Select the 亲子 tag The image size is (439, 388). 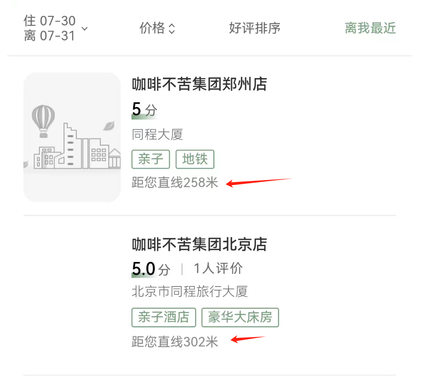tap(151, 159)
